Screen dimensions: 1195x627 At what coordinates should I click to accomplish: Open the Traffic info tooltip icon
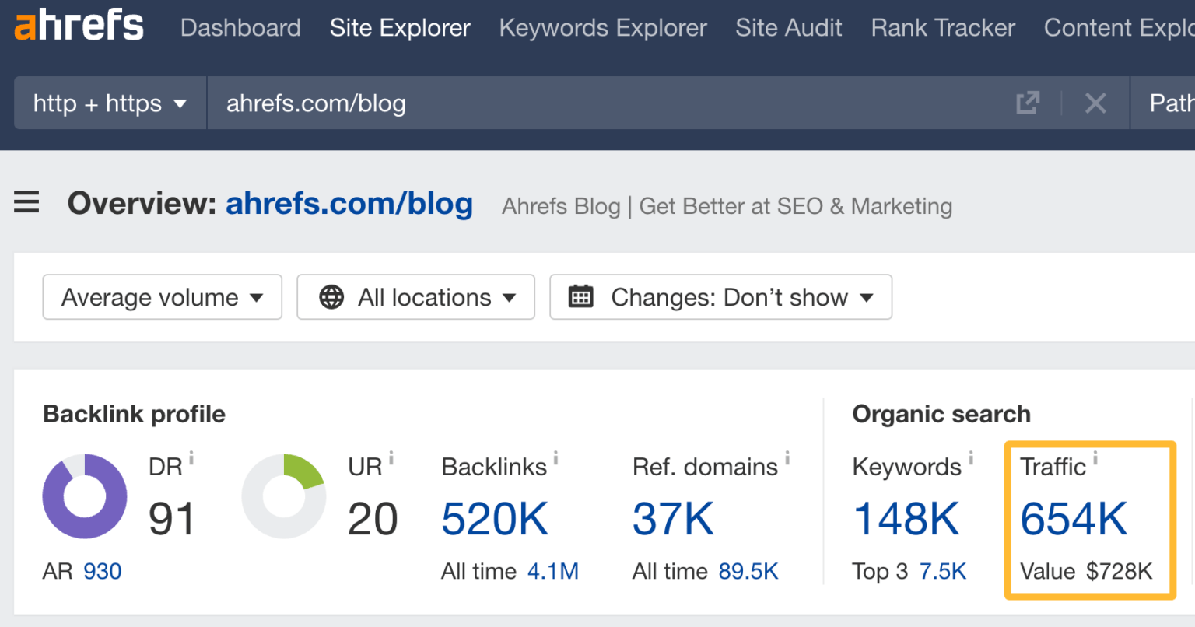(1095, 457)
